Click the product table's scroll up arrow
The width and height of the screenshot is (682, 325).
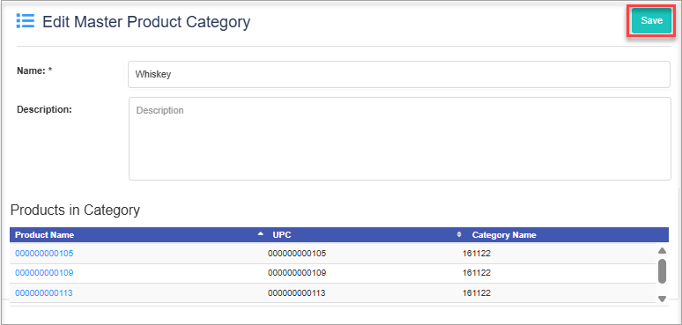click(662, 251)
